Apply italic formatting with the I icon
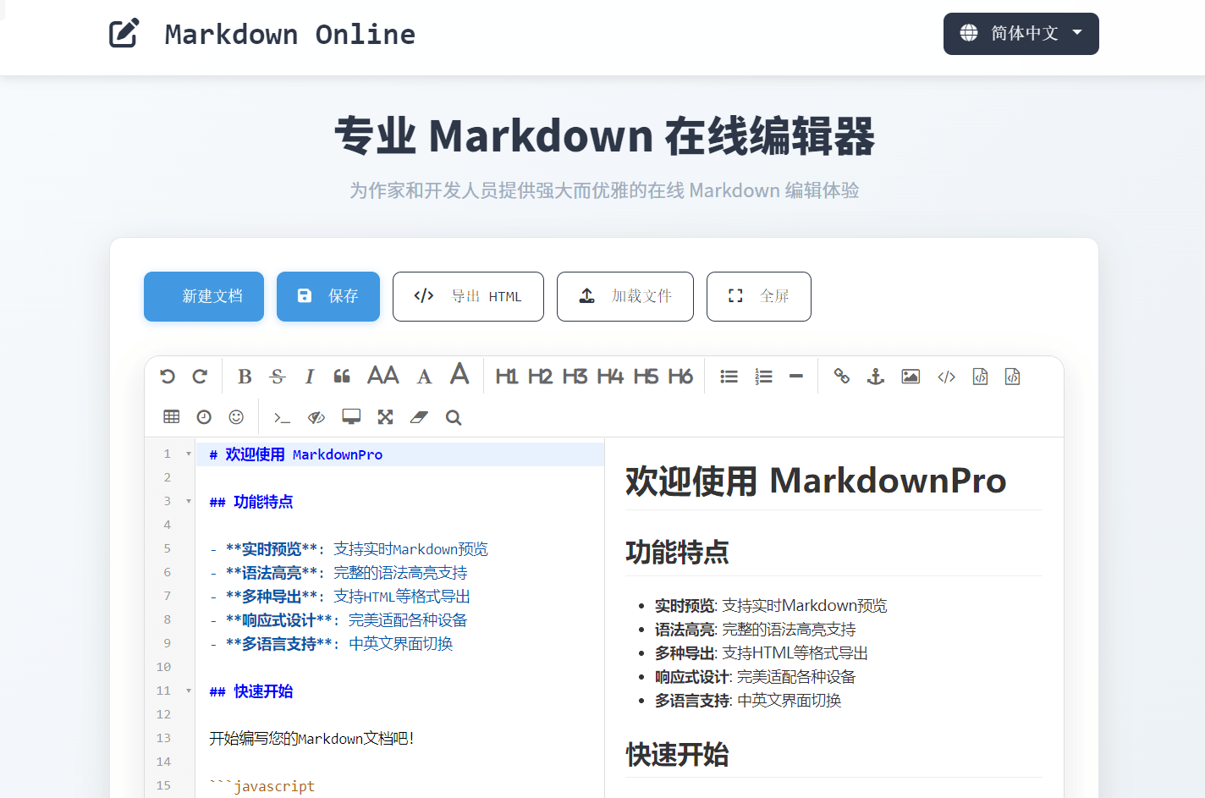Viewport: 1205px width, 798px height. (x=310, y=377)
